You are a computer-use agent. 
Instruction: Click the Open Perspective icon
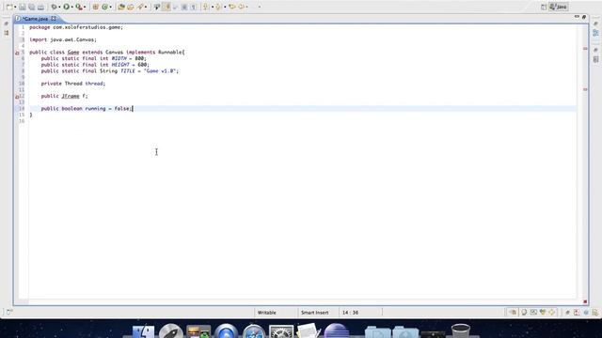coord(544,7)
